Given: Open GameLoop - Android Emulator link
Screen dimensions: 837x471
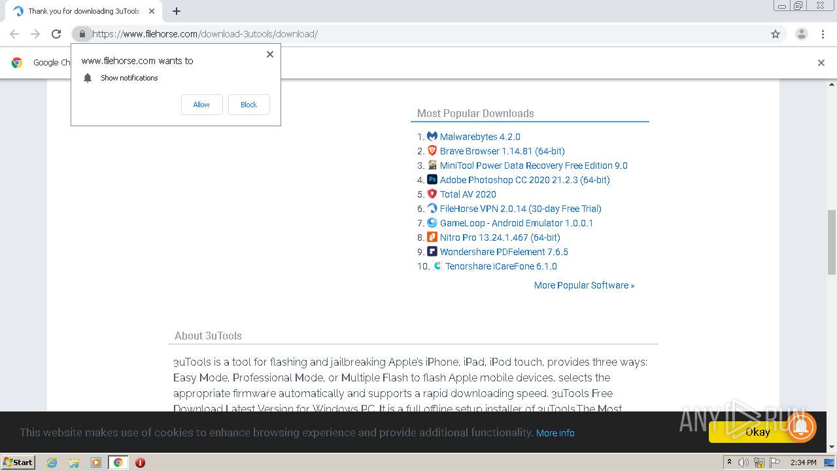Looking at the screenshot, I should pyautogui.click(x=517, y=223).
